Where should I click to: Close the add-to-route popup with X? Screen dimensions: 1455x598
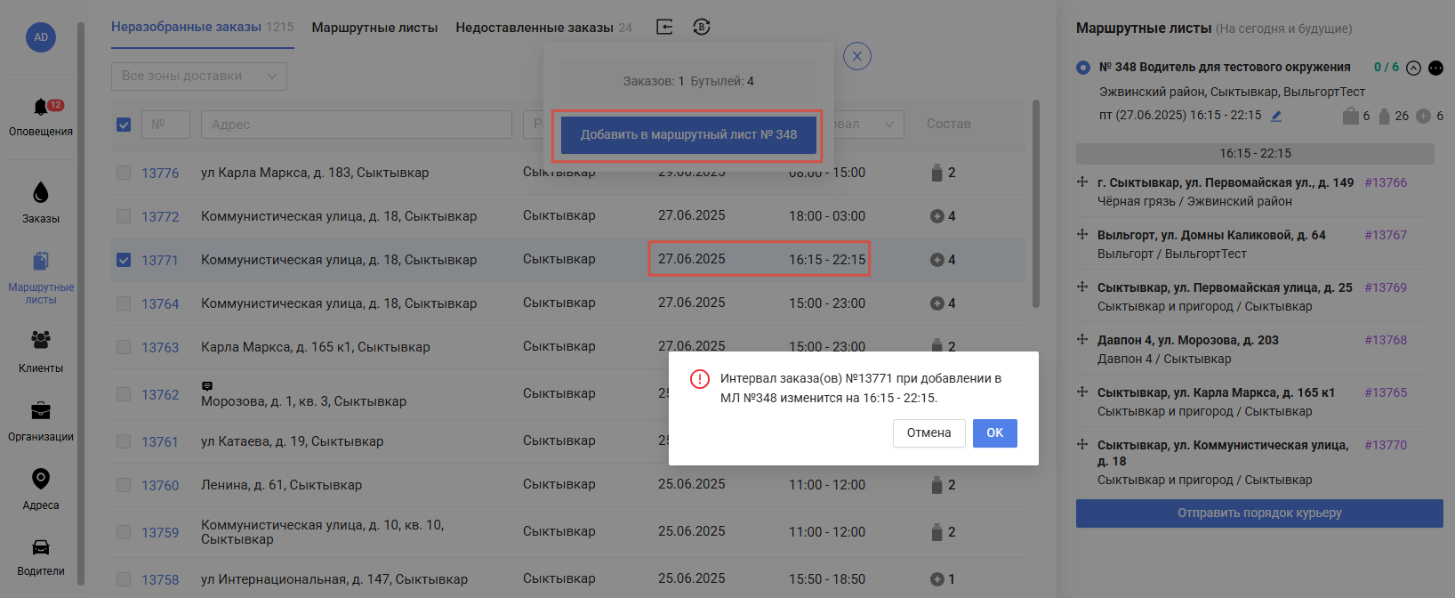coord(857,56)
